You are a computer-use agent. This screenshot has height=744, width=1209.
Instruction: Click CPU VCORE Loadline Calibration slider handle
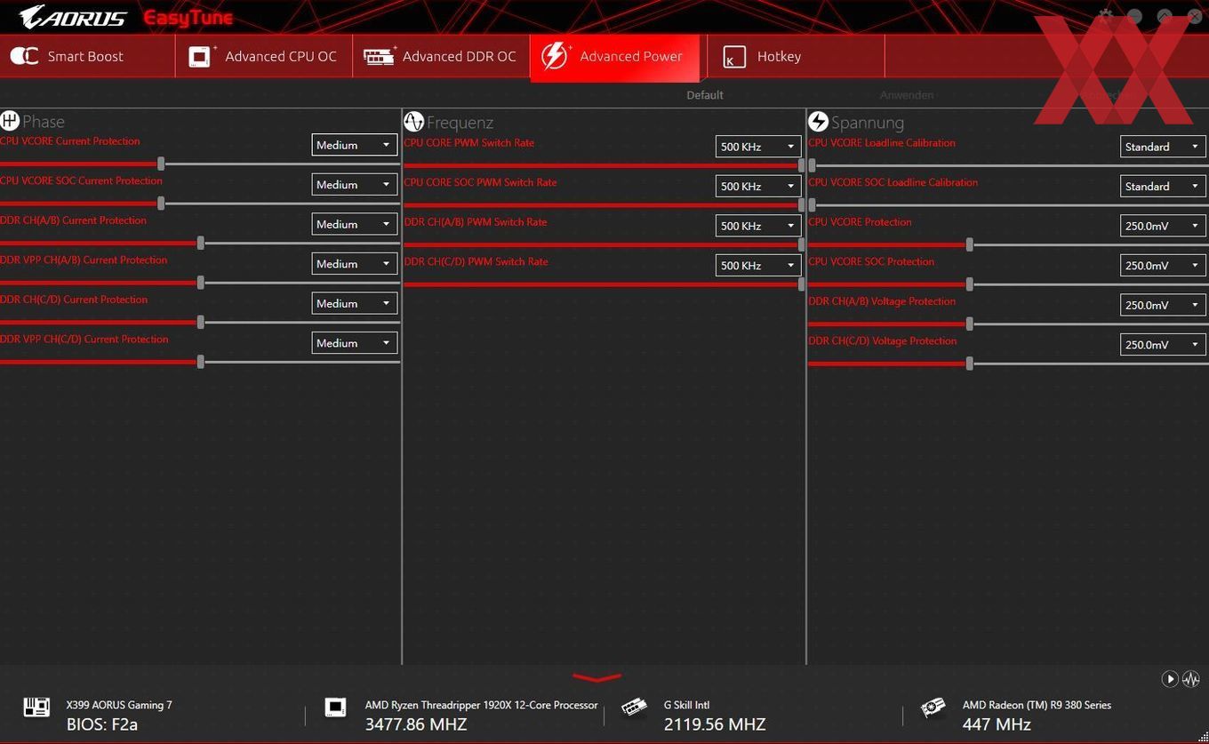coord(812,165)
